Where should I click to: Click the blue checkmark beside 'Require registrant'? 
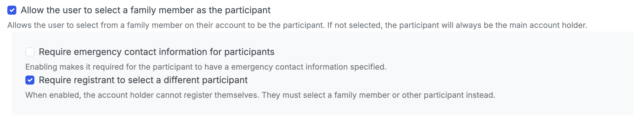30,80
